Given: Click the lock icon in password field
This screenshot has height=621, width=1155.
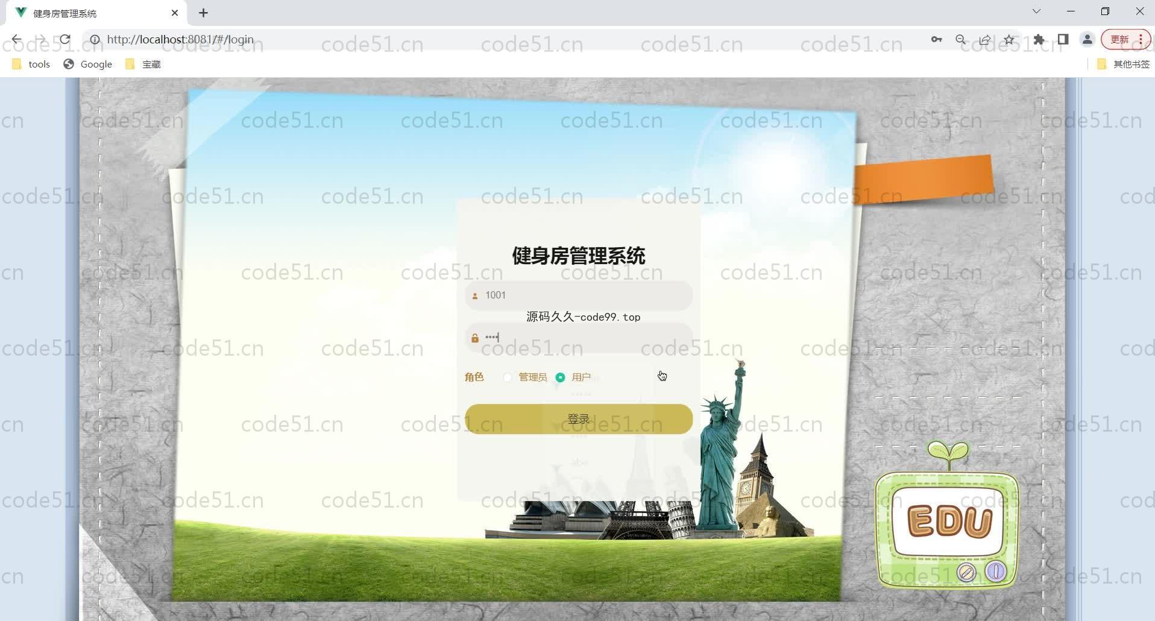Looking at the screenshot, I should tap(474, 338).
